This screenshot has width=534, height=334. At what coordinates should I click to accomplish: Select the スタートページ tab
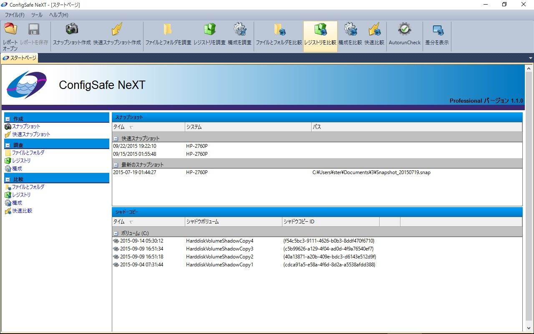[20, 58]
